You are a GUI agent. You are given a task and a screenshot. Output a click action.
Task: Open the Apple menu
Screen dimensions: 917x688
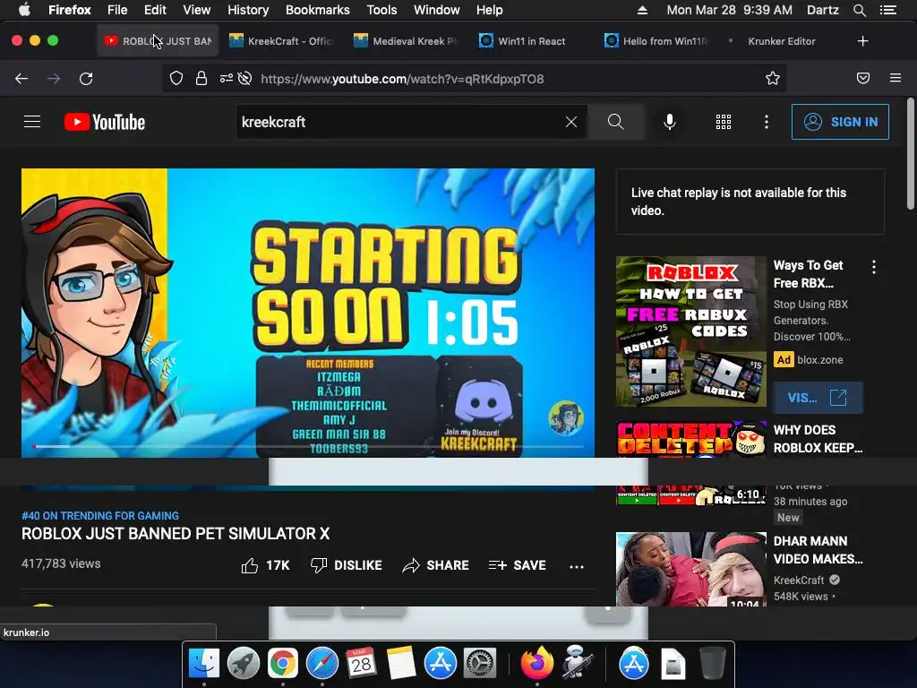[24, 10]
